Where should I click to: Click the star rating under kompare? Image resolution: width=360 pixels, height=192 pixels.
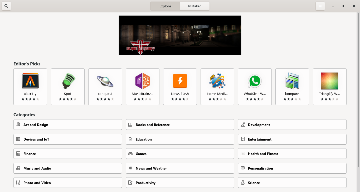point(292,99)
